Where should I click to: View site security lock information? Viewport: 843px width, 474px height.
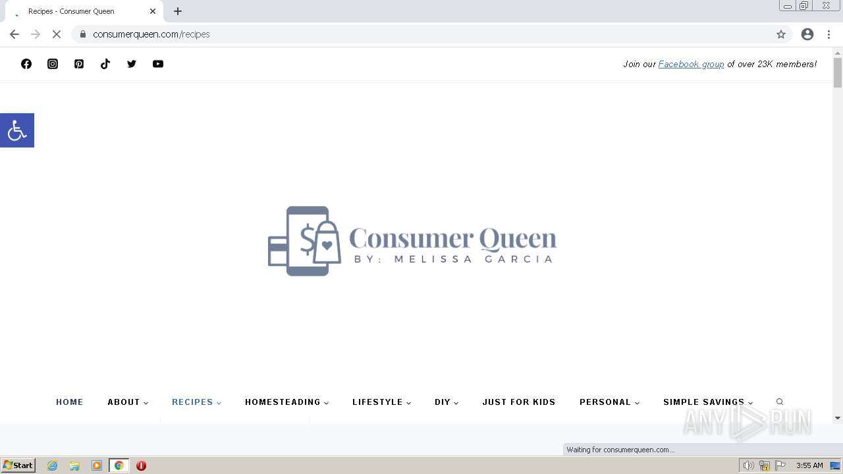pos(83,34)
